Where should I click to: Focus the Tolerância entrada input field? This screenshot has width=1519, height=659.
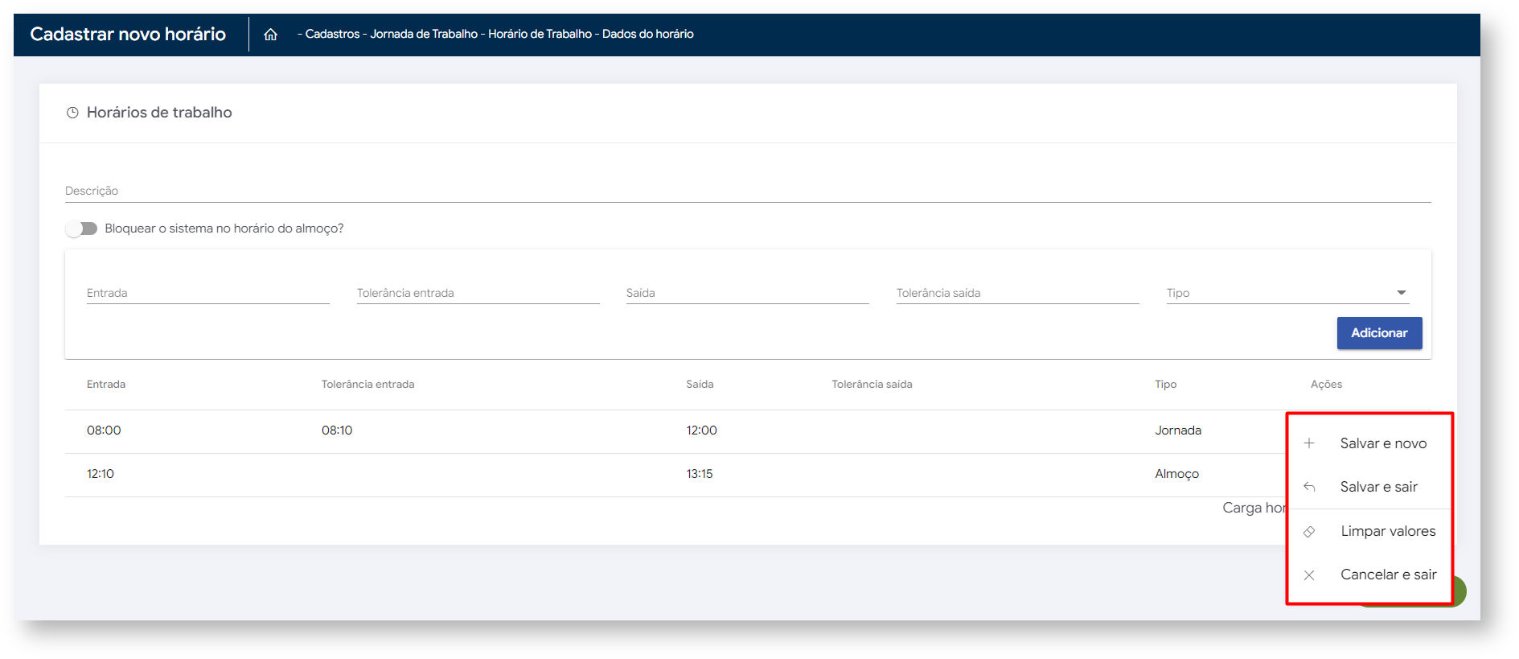click(x=478, y=293)
